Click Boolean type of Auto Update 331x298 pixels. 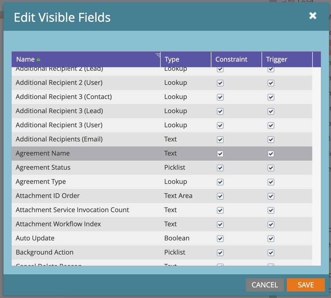click(x=177, y=238)
